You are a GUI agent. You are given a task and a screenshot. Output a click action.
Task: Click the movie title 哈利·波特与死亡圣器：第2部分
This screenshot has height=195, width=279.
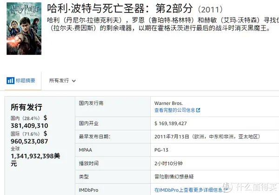[x=120, y=8]
